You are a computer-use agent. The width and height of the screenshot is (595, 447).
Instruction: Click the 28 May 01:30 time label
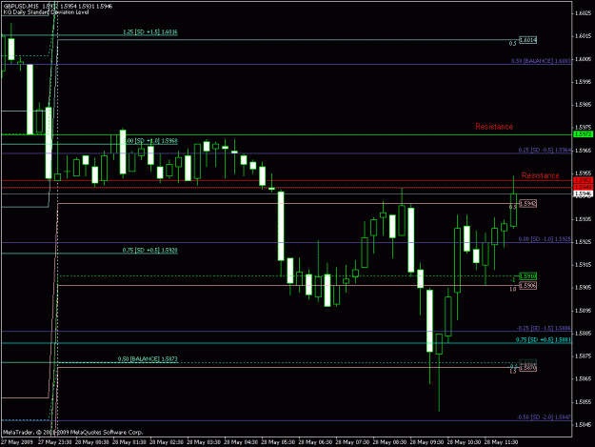pyautogui.click(x=129, y=442)
